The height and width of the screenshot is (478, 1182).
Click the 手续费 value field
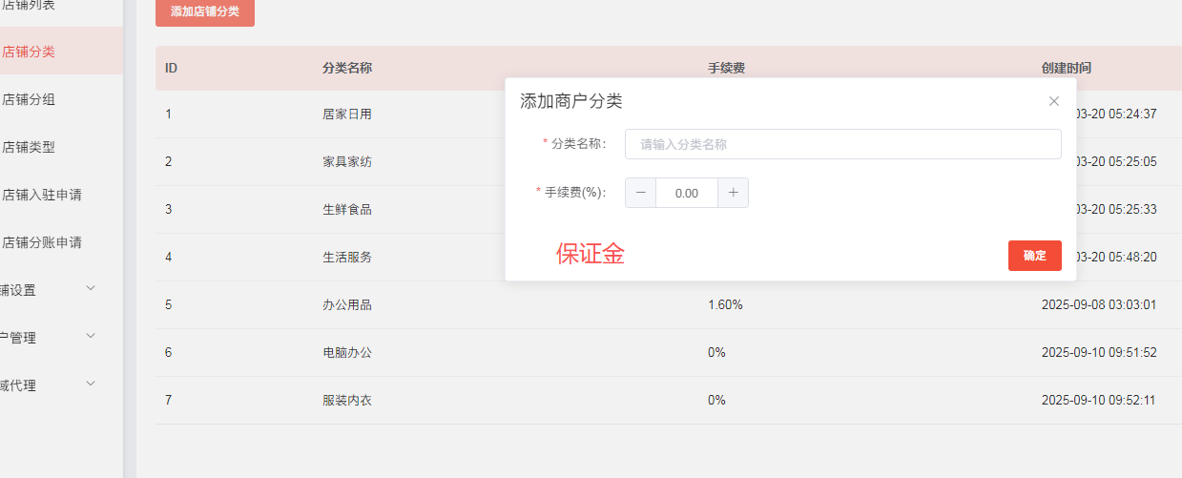(686, 193)
